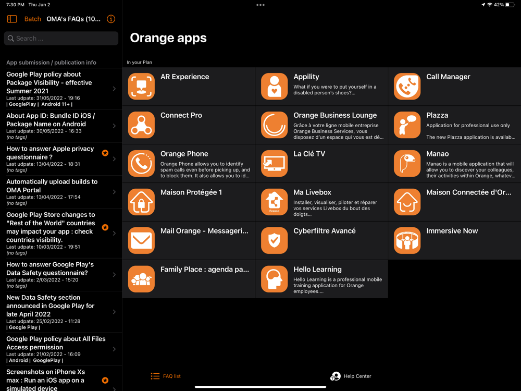
Task: Toggle favorite star on Apple privacy questionnaire
Action: pyautogui.click(x=105, y=153)
